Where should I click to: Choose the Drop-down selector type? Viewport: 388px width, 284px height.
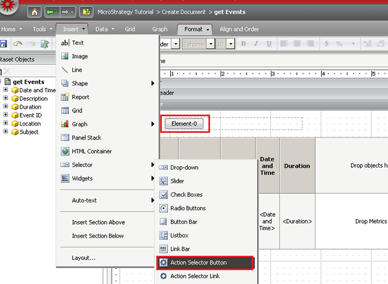pos(206,168)
